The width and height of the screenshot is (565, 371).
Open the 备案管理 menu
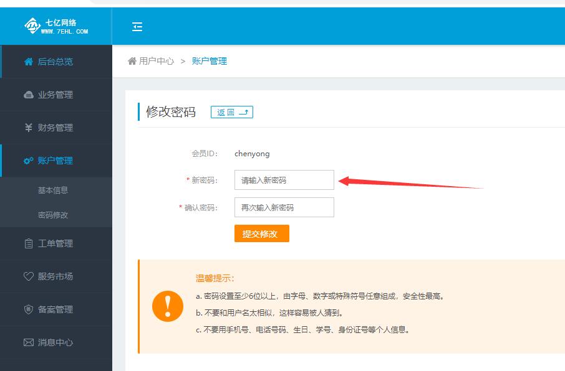(56, 309)
